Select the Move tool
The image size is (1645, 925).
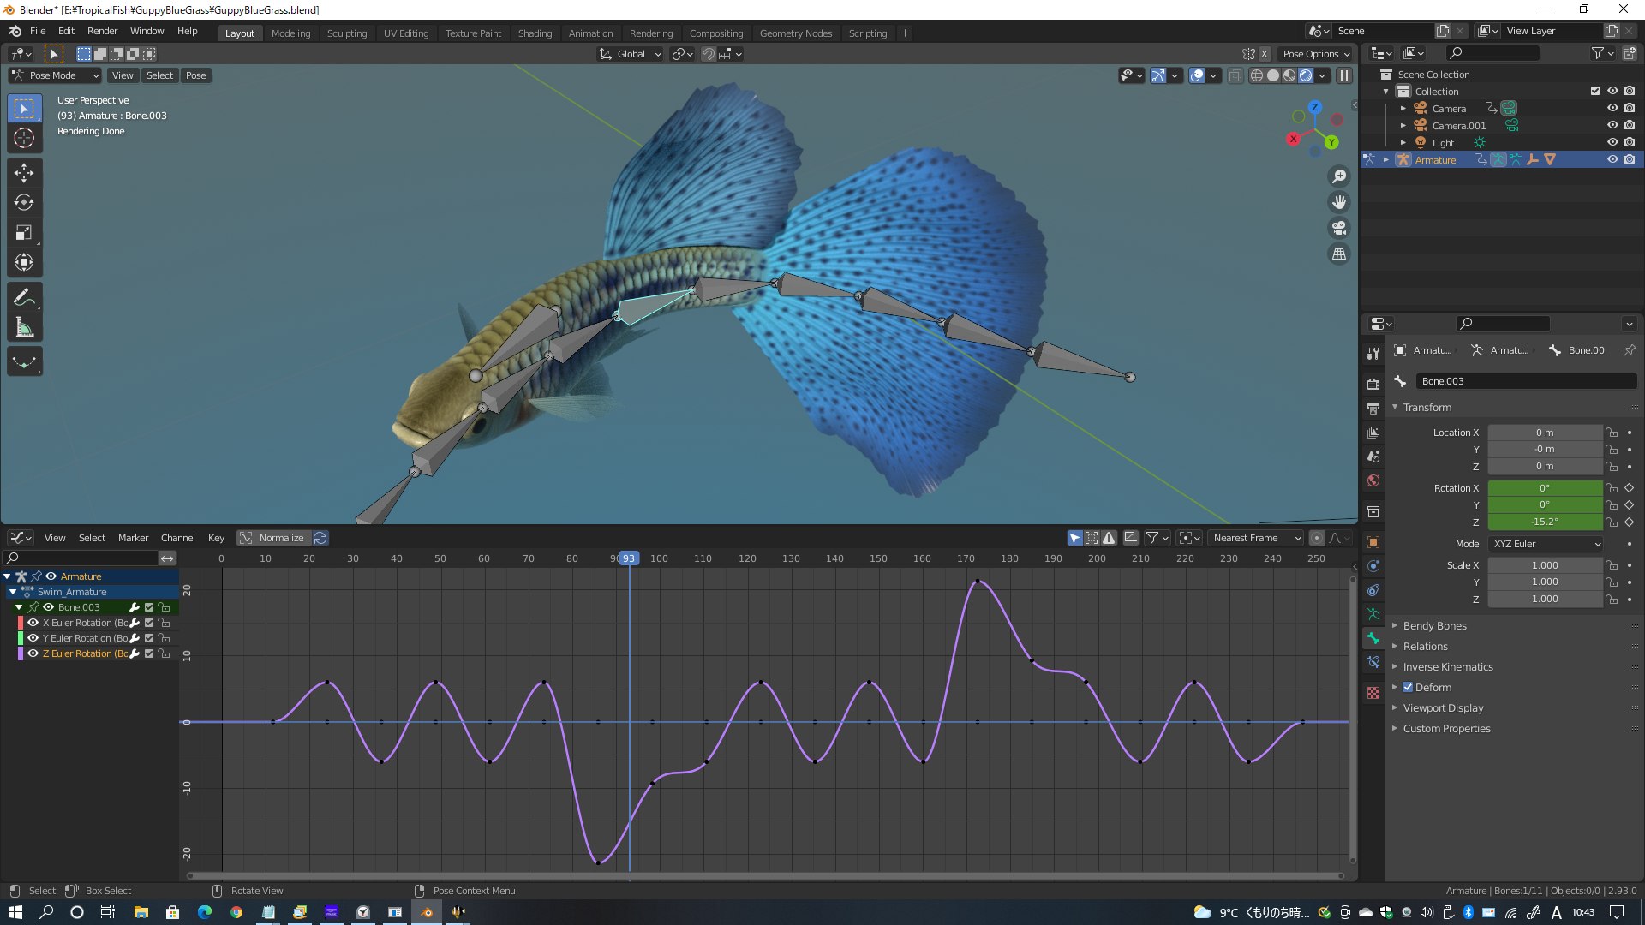(24, 173)
